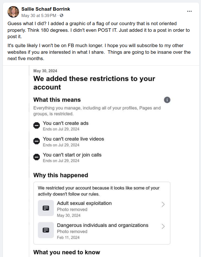Open the three-dot post options menu
Viewport: 201px width, 257px height.
[189, 11]
